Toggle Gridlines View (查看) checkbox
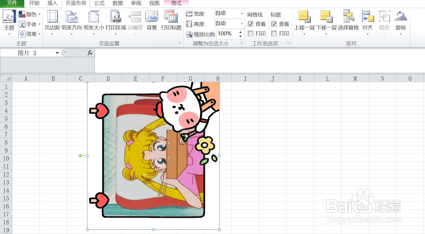This screenshot has width=425, height=234. click(x=251, y=24)
